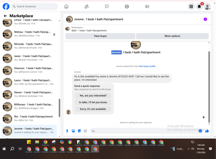Click the conversation list scrollbar
Viewport: 216px width, 159px height.
tap(59, 108)
